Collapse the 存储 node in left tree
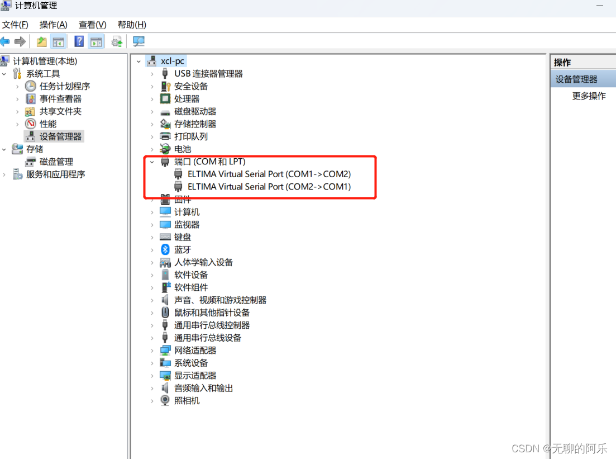 [4, 149]
